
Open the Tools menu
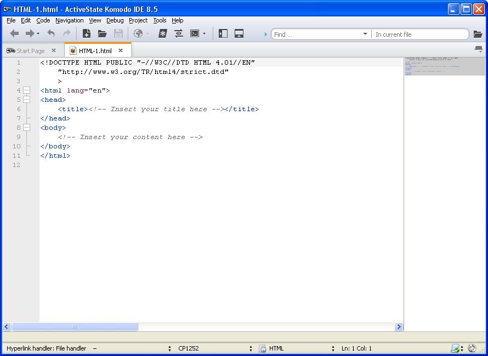tap(160, 20)
